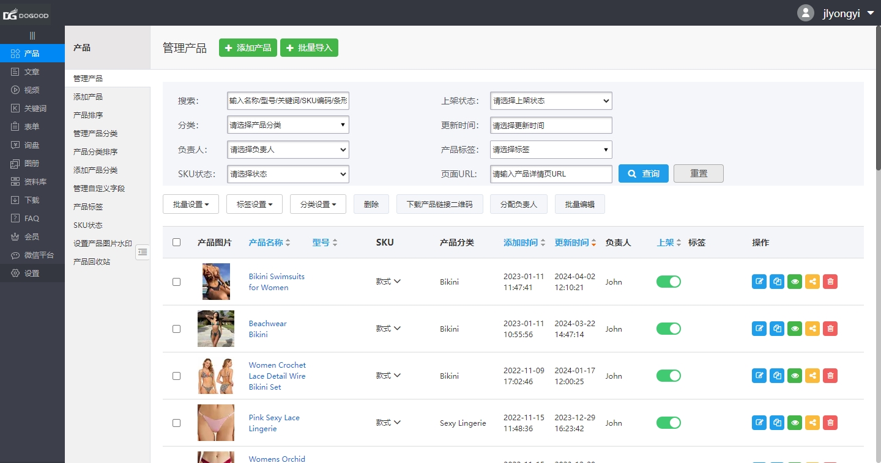
Task: Toggle off 上架 switch for Bikini Swimsuits for Women
Action: 668,282
